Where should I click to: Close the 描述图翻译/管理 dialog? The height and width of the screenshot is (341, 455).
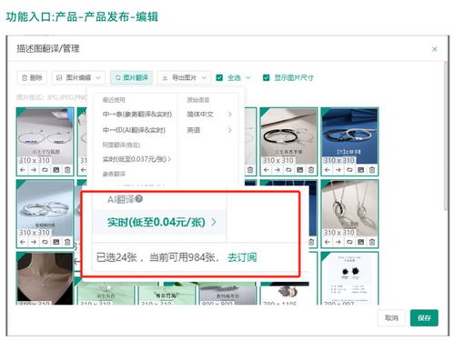434,49
